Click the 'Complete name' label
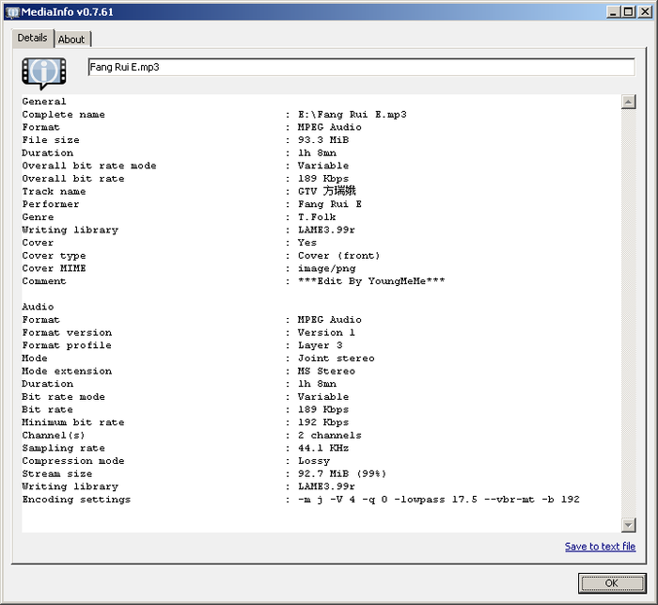 [63, 114]
